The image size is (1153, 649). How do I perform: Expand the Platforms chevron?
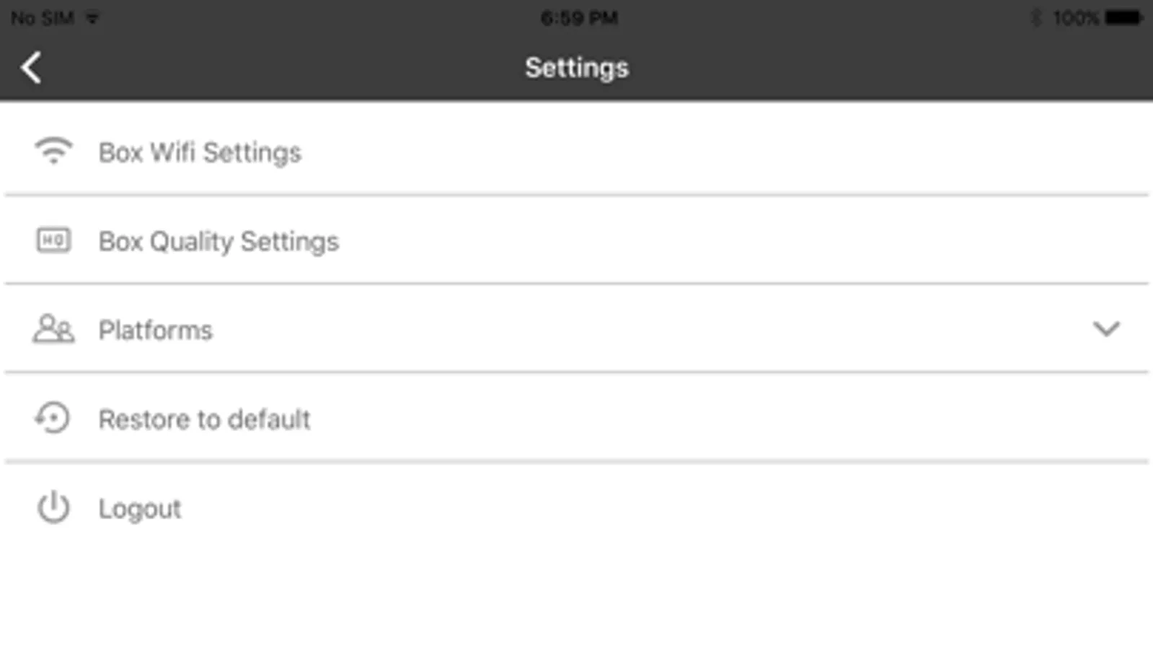click(1105, 330)
